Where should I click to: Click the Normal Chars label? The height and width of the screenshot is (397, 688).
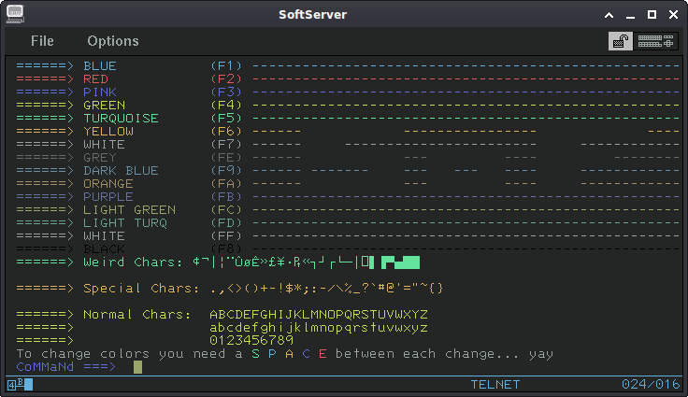[x=137, y=315]
